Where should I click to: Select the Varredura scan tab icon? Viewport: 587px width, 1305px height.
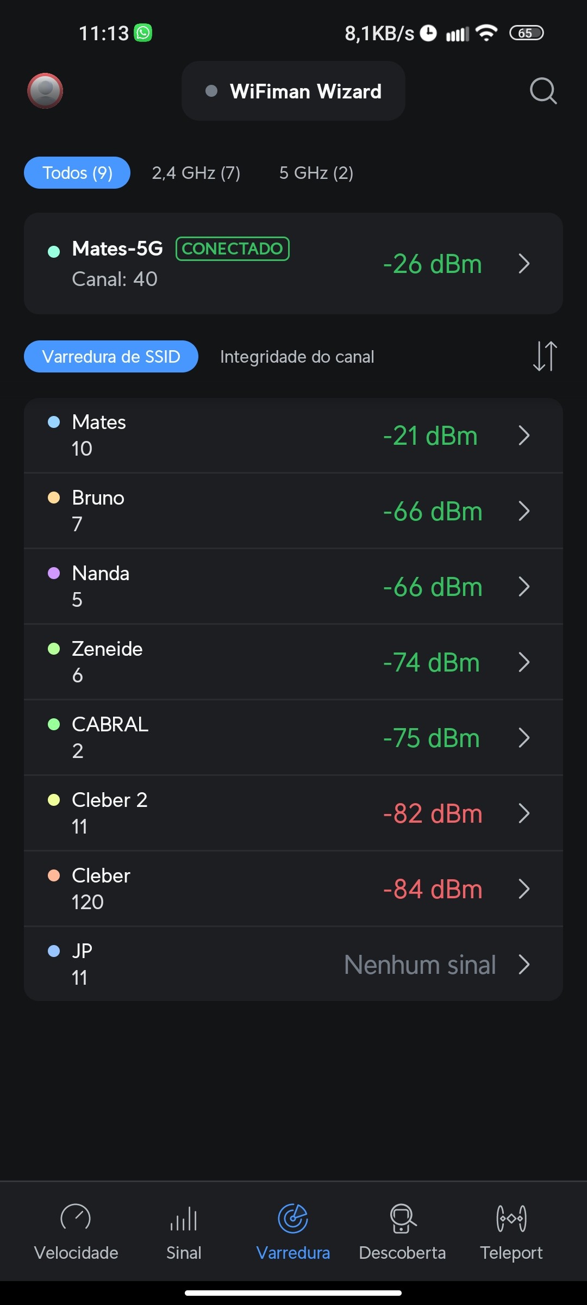[x=293, y=1219]
